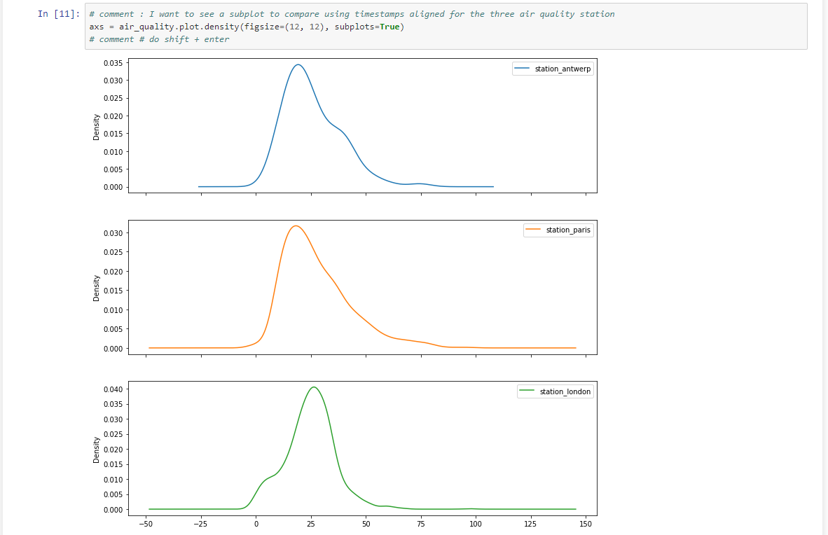Image resolution: width=828 pixels, height=535 pixels.
Task: Place cursor in the air_quality.plot.density code line
Action: click(247, 27)
